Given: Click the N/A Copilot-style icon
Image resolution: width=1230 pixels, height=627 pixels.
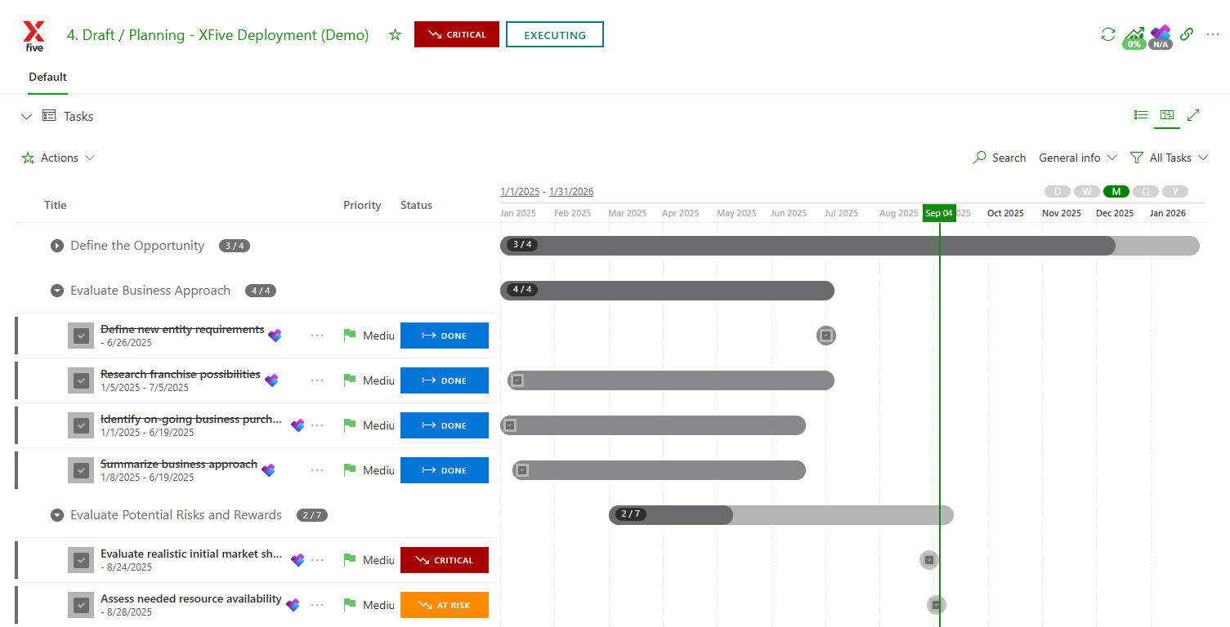Looking at the screenshot, I should click(1161, 37).
